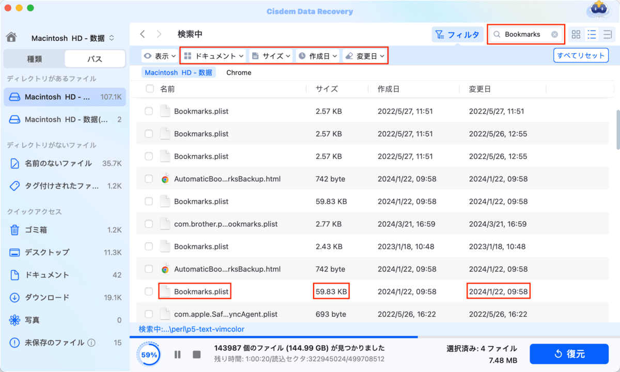Open ドキュメント in quick access
Screen dimensions: 620x372
pos(65,275)
